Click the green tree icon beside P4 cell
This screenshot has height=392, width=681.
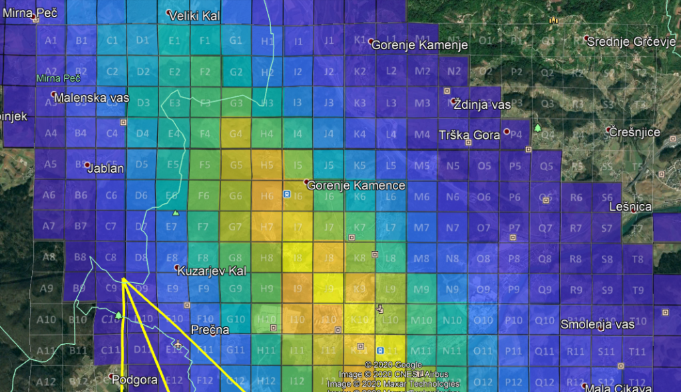point(537,127)
